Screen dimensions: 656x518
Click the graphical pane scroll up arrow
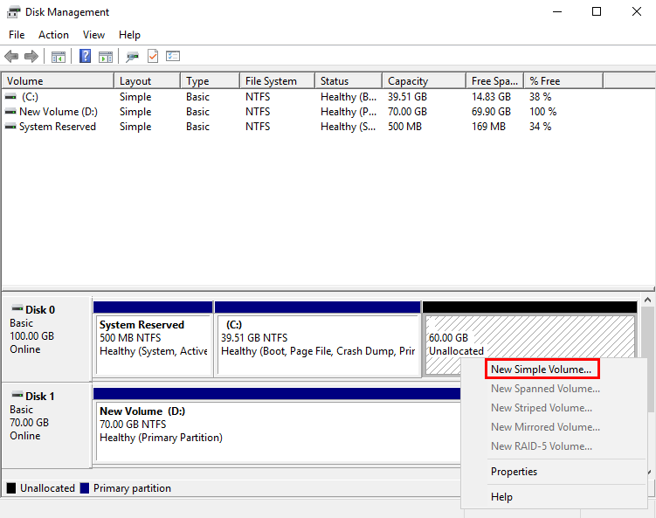(647, 300)
